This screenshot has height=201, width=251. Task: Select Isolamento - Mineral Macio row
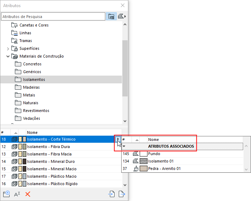61,169
